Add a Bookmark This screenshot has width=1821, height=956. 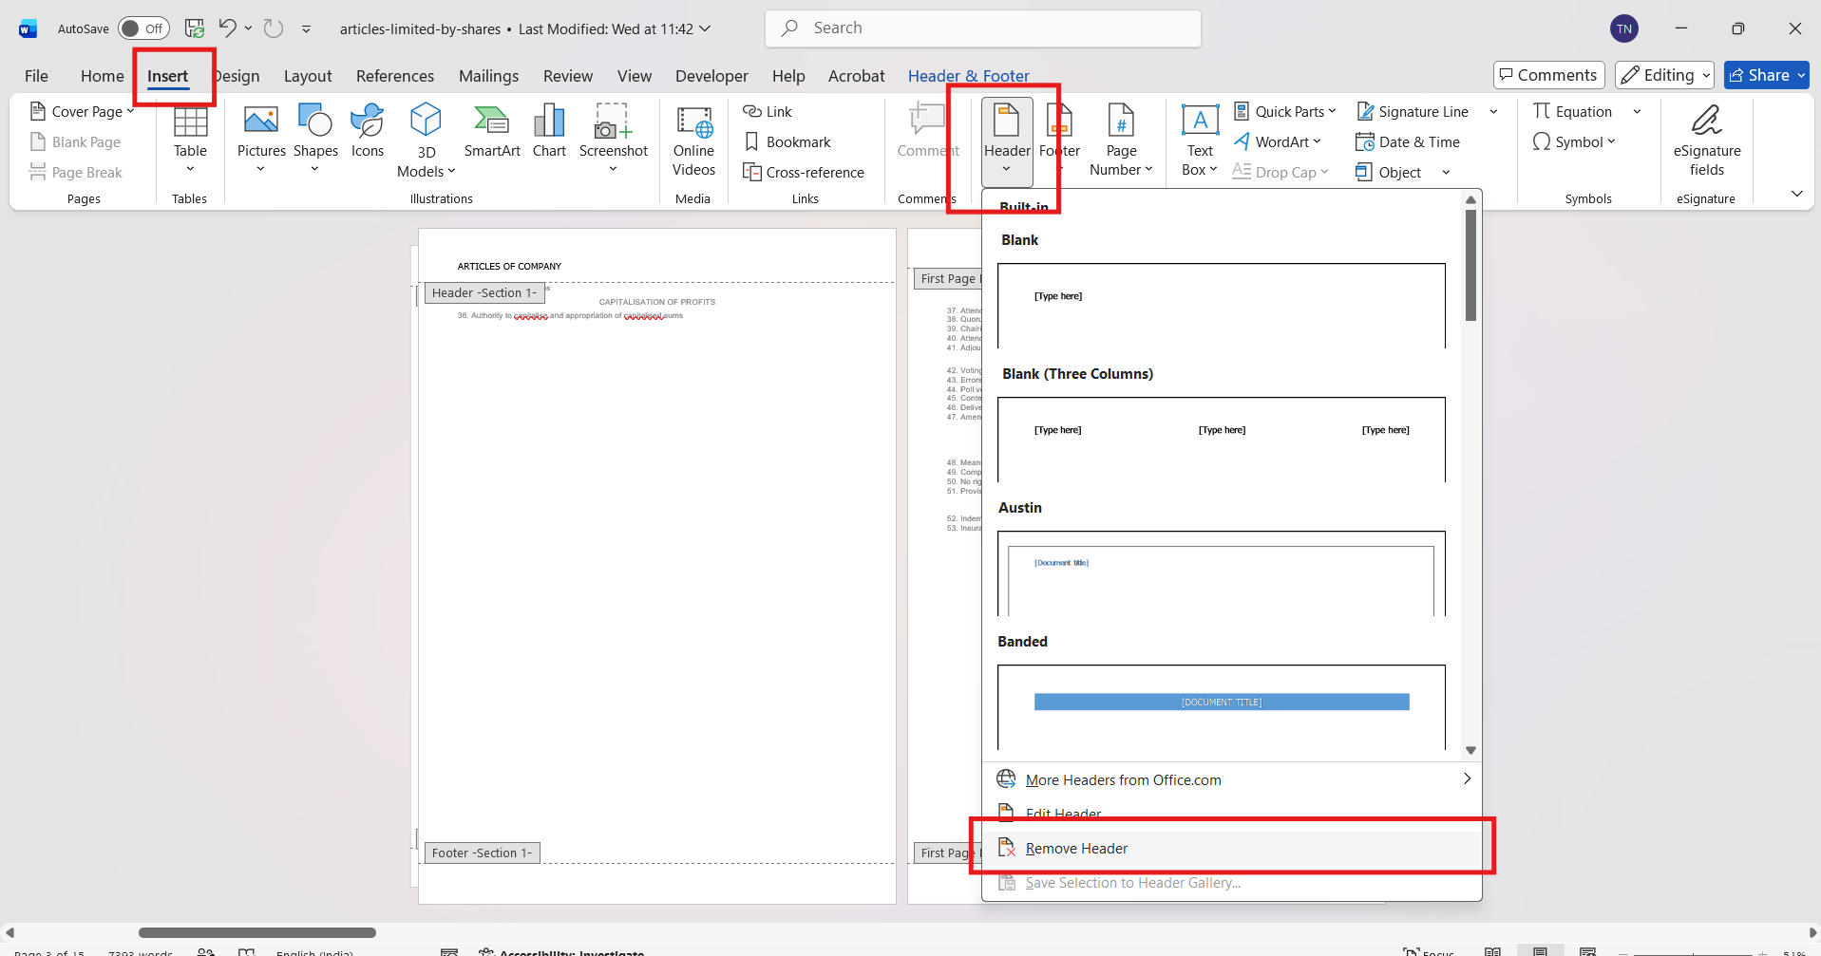pyautogui.click(x=787, y=141)
